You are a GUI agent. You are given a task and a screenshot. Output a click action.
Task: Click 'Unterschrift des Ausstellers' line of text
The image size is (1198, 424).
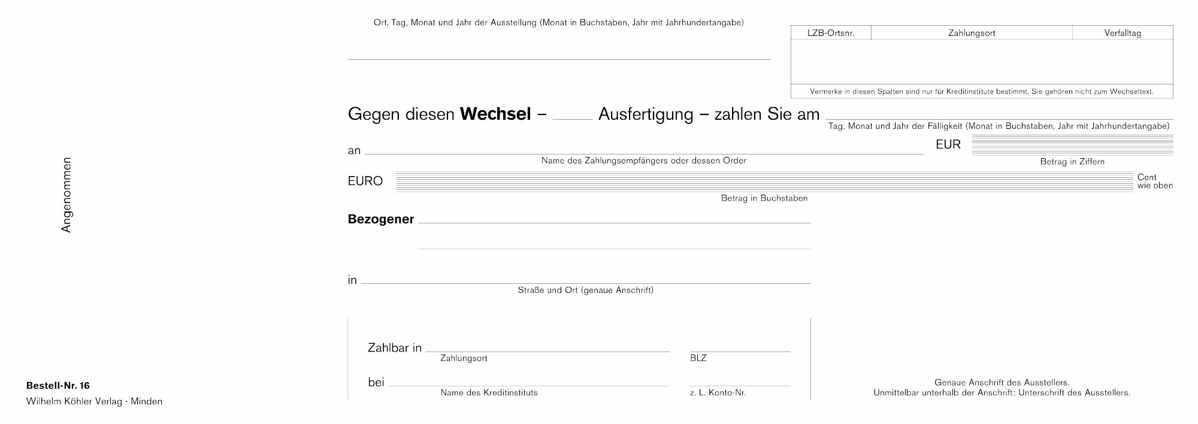coord(1002,393)
